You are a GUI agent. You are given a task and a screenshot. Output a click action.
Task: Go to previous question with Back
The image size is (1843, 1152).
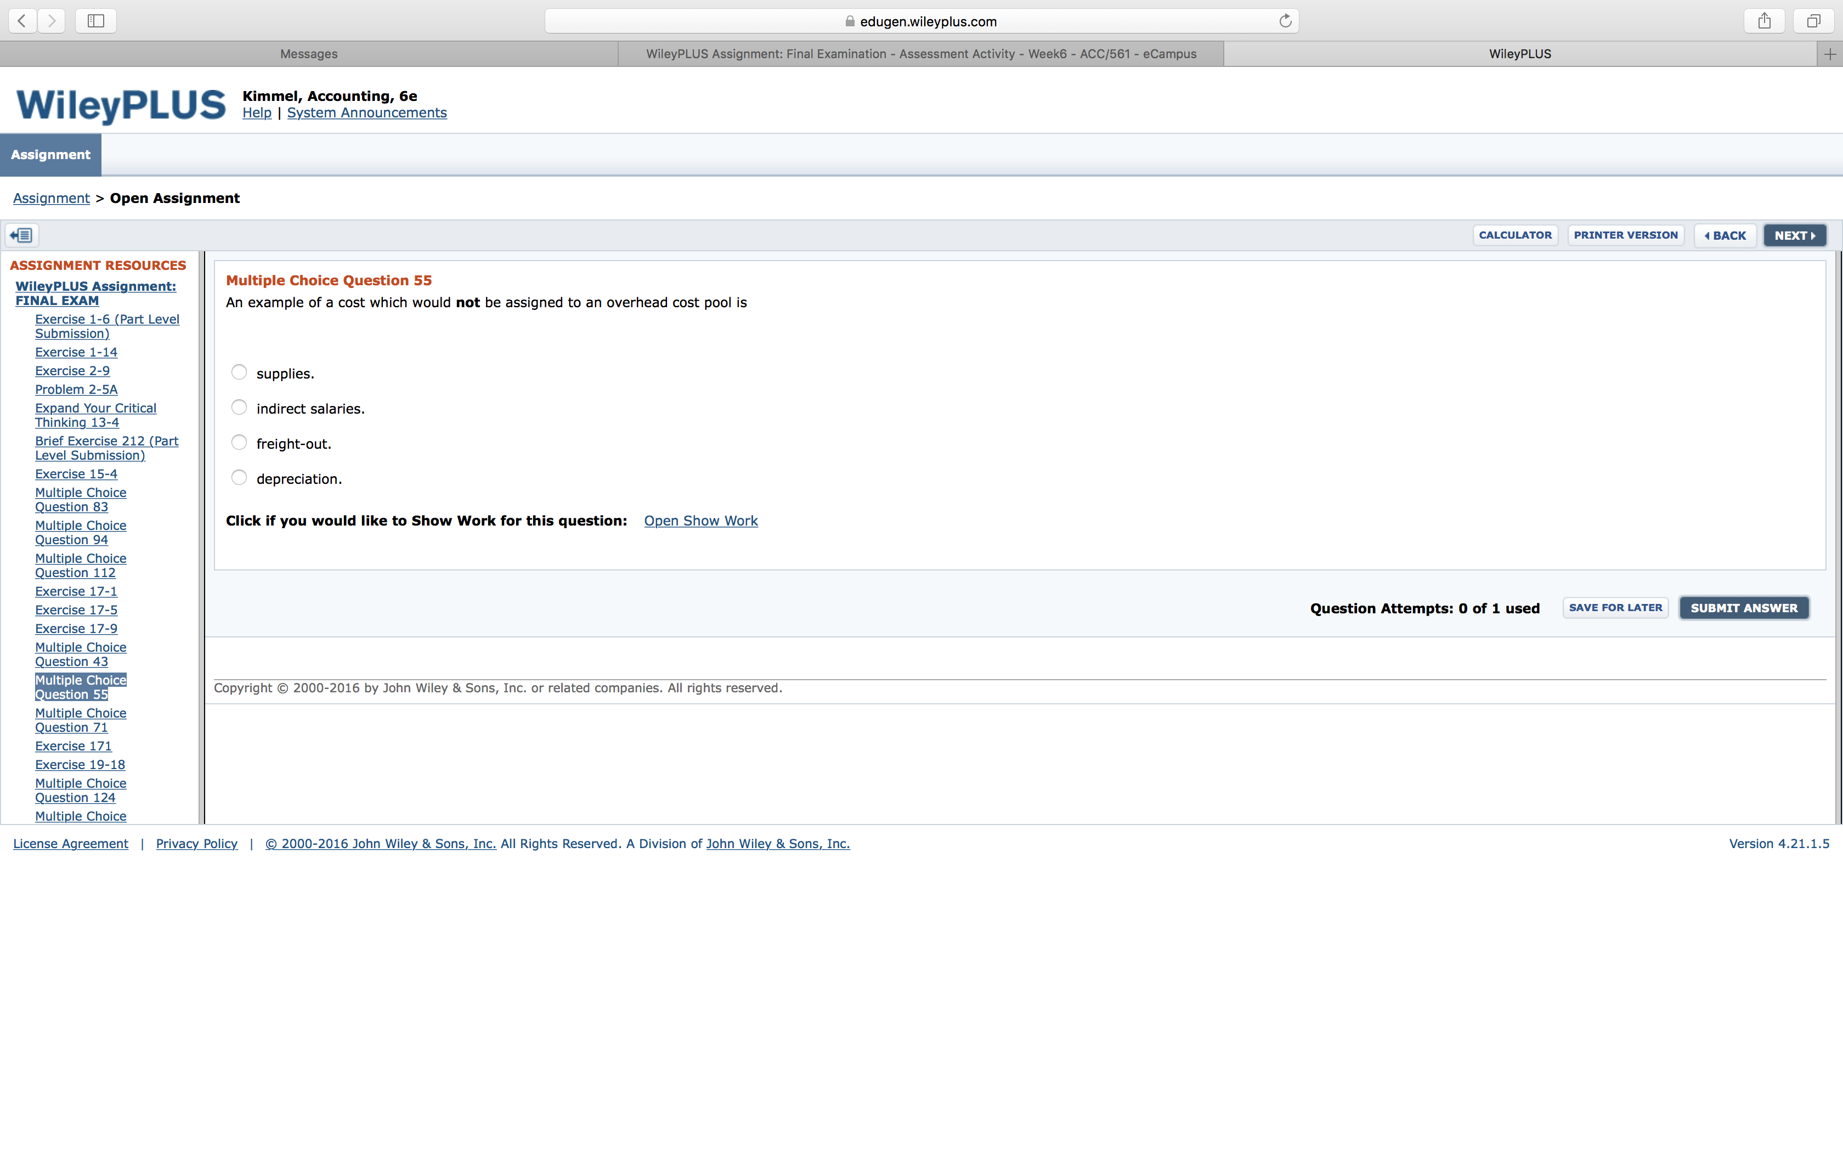click(x=1725, y=235)
